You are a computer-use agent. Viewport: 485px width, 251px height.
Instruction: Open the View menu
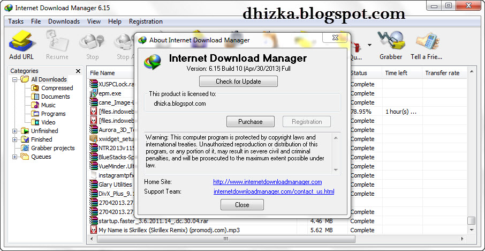[94, 21]
